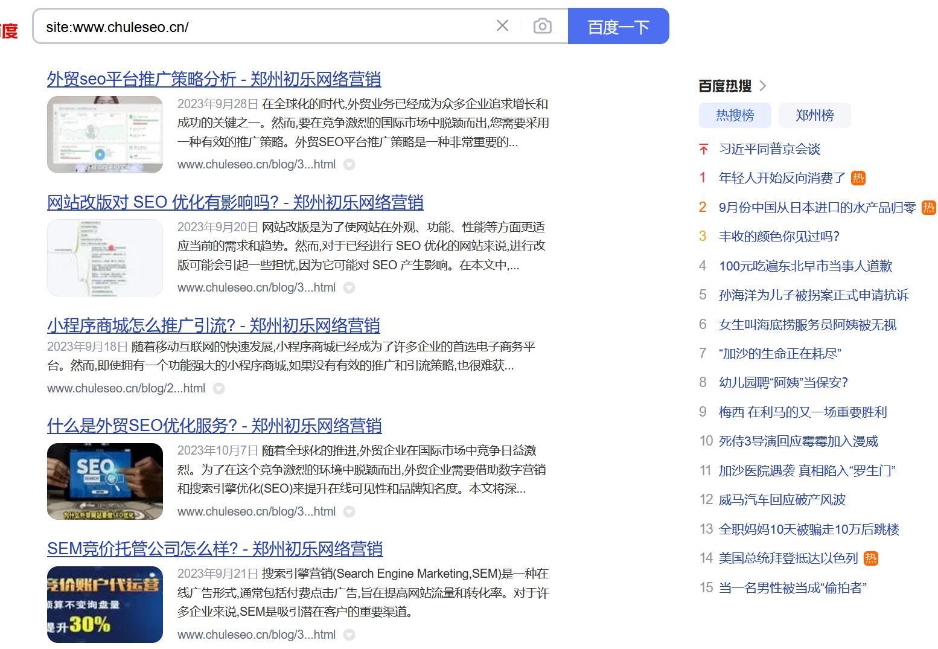Click 热 badge beside 拜登抵达以色列

pyautogui.click(x=870, y=558)
